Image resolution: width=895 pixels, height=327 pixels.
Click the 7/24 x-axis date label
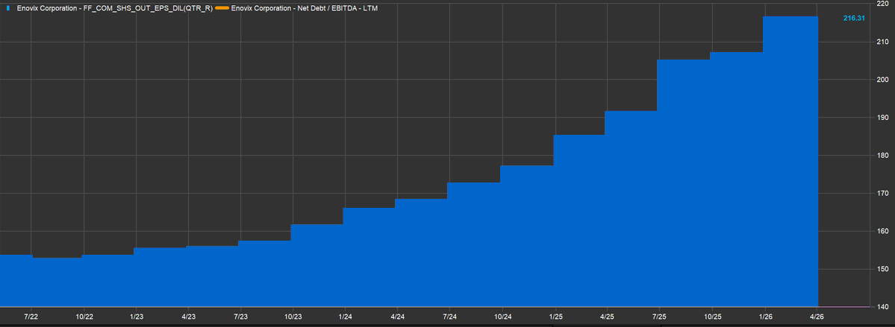click(450, 316)
